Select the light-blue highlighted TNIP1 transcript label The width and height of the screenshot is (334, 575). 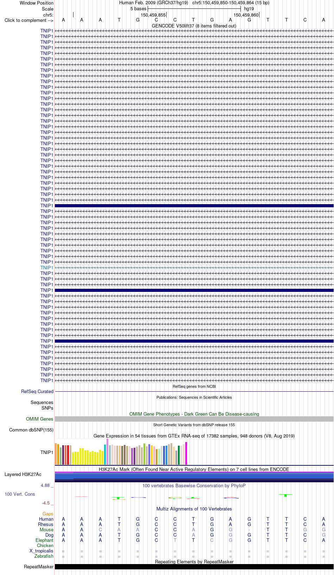point(47,268)
